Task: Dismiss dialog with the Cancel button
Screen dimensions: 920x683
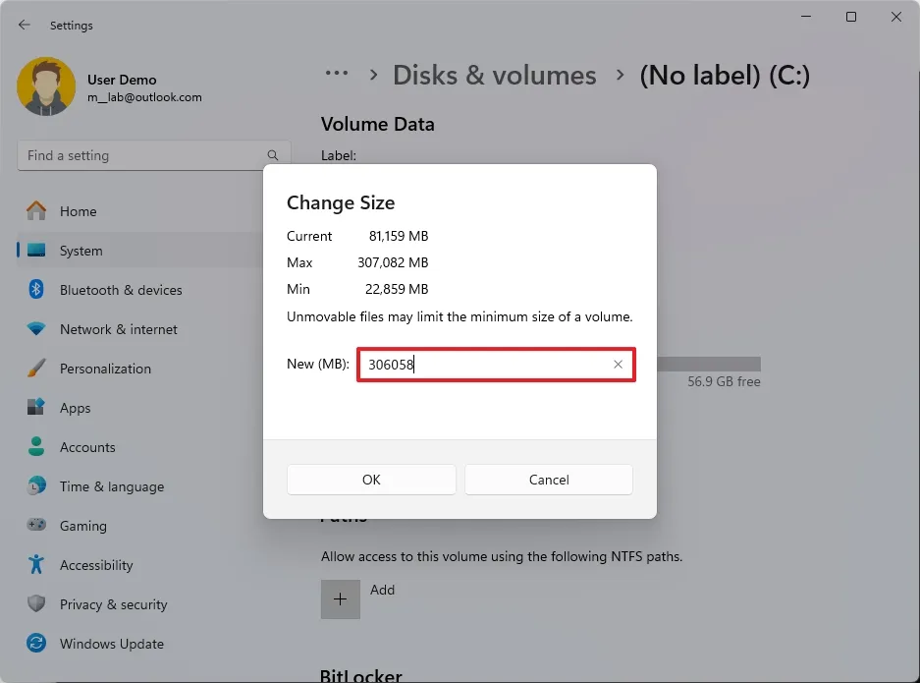Action: pos(548,480)
